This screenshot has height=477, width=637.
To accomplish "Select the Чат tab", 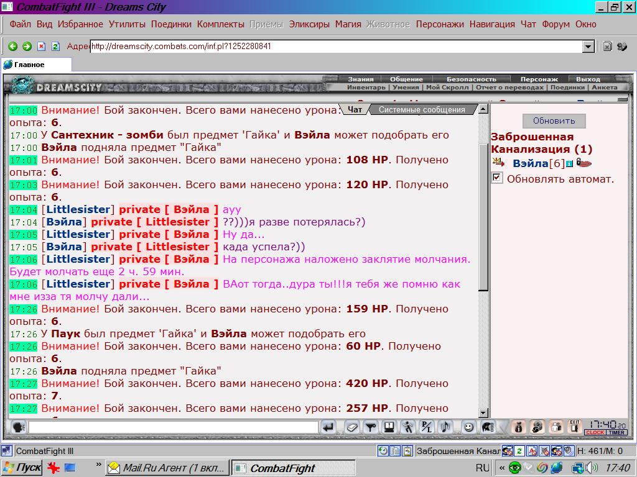I will 355,109.
